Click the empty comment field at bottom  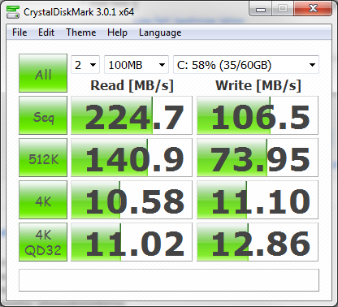[x=169, y=280]
